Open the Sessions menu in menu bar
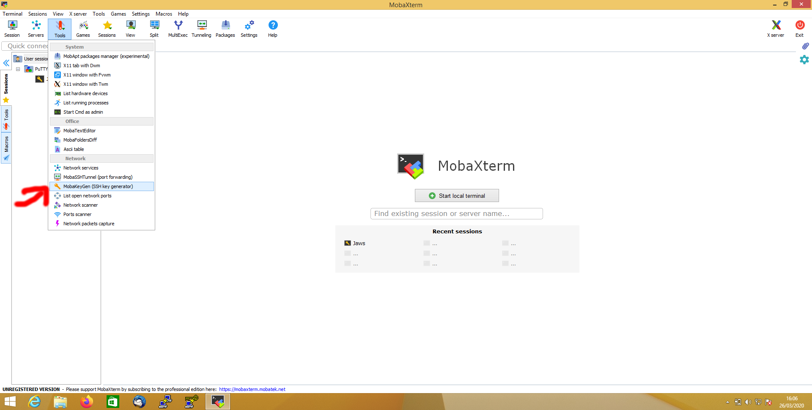The image size is (812, 410). 38,14
